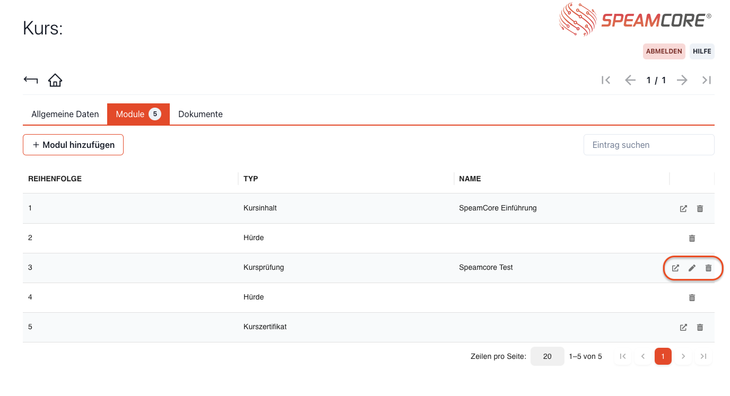Delete the SpeamCore Einführung module
The image size is (730, 396).
700,208
